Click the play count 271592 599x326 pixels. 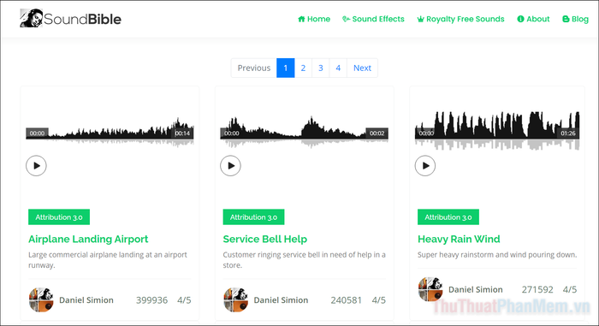coord(537,289)
